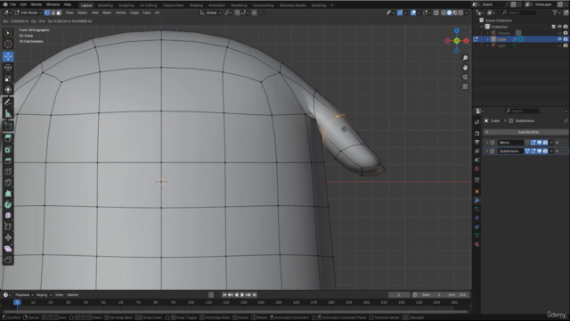Image resolution: width=570 pixels, height=321 pixels.
Task: Remove the Mirror modifier with X
Action: pyautogui.click(x=557, y=143)
